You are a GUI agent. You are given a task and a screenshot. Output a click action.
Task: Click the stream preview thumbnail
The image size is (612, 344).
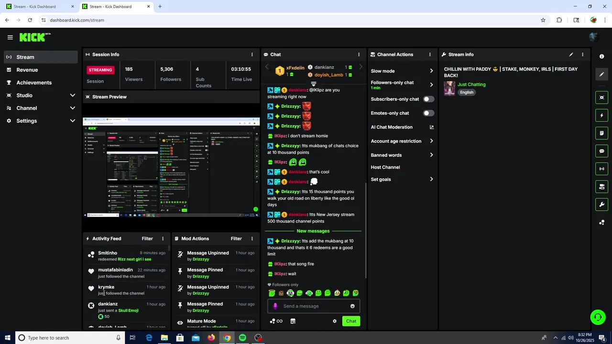tap(171, 167)
